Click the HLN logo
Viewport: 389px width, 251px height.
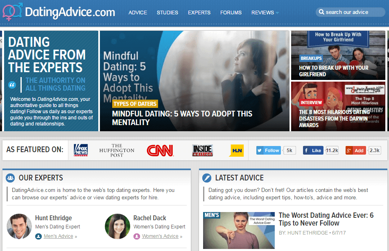[236, 151]
